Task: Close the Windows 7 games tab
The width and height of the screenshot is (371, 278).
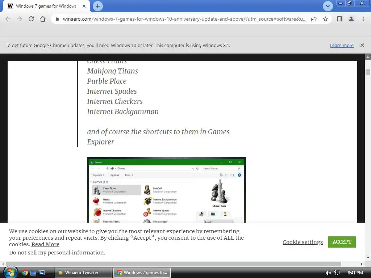Action: click(84, 6)
